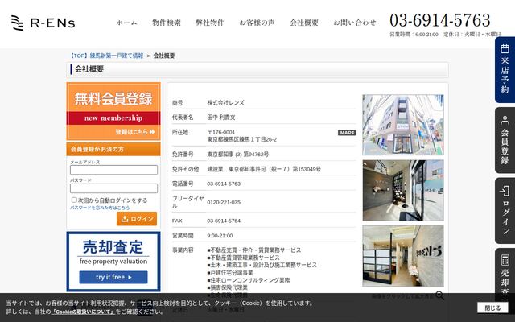Open the MAP badge beside address
Image resolution: width=515 pixels, height=322 pixels.
click(x=347, y=133)
